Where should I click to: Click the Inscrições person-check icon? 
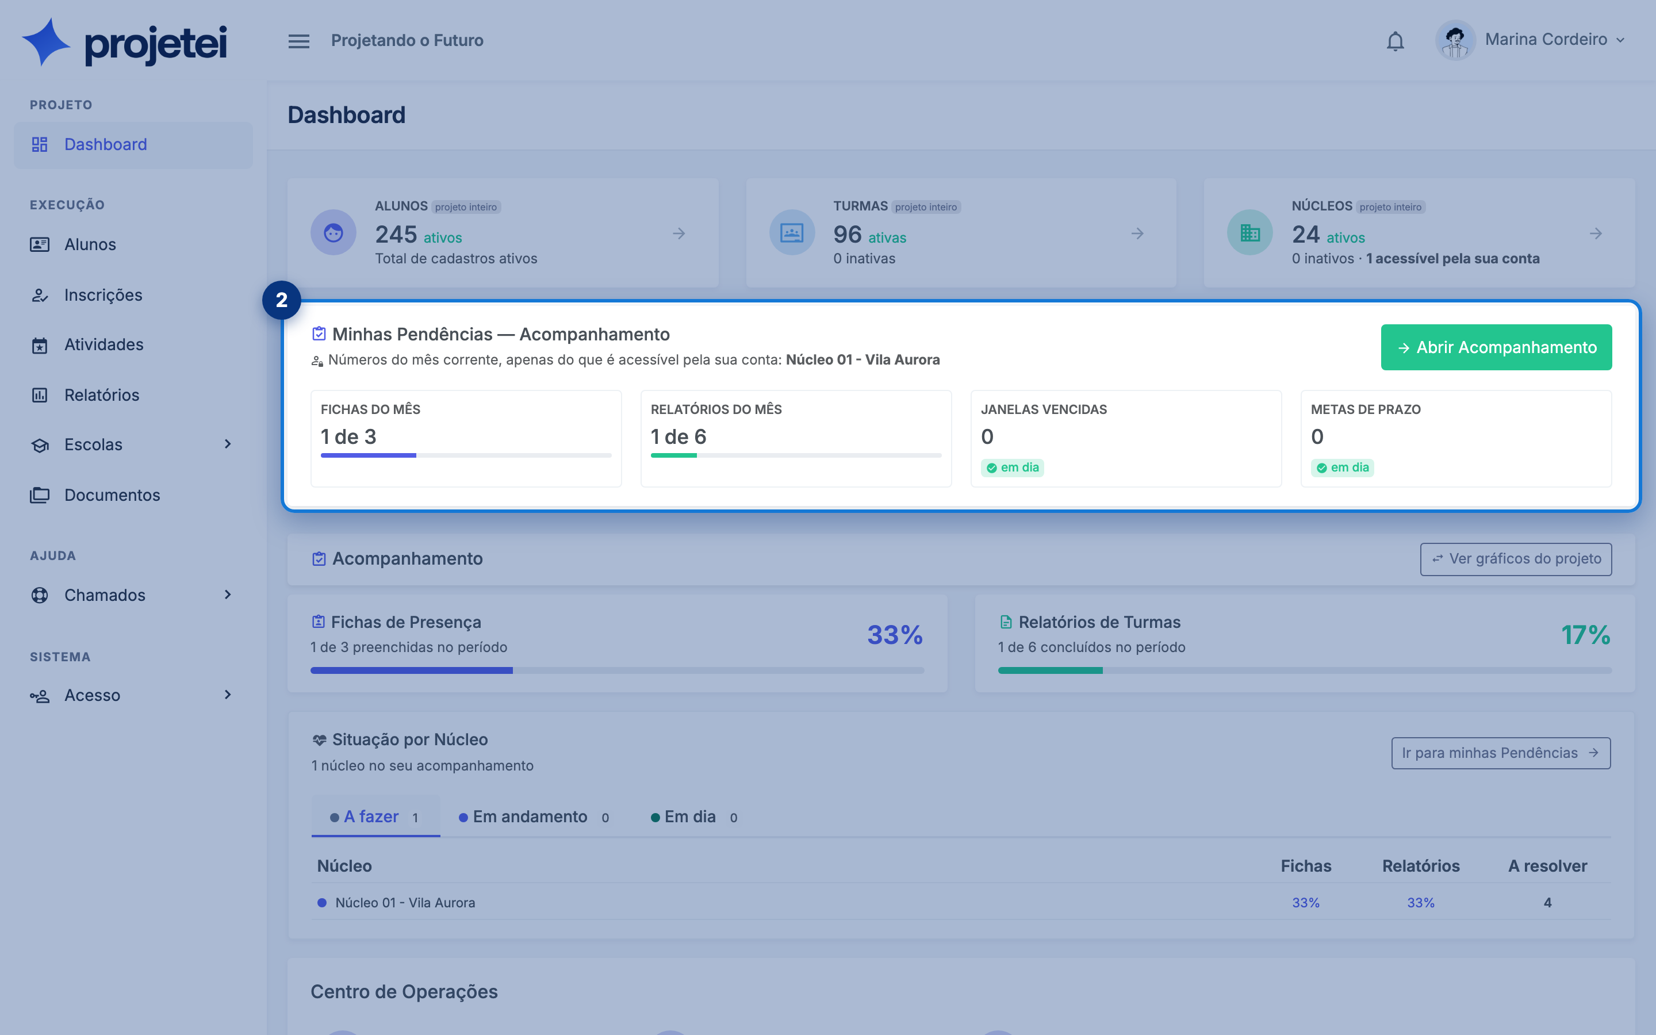tap(40, 295)
